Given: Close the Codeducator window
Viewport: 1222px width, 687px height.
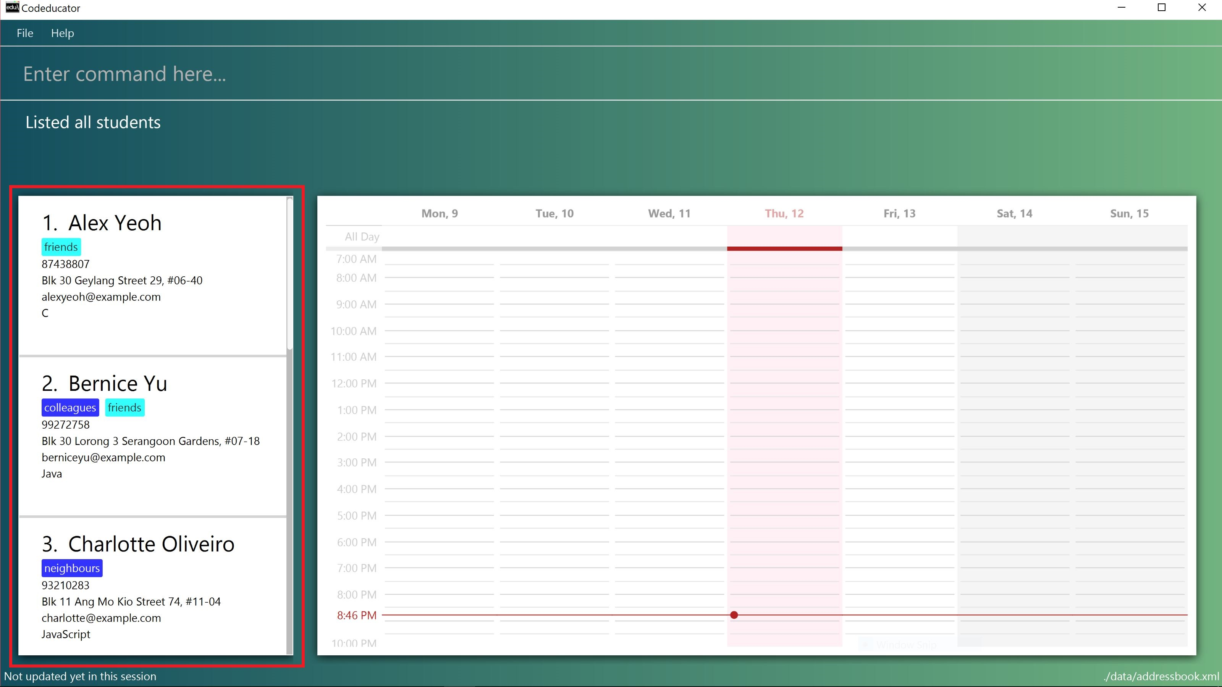Looking at the screenshot, I should [x=1202, y=8].
